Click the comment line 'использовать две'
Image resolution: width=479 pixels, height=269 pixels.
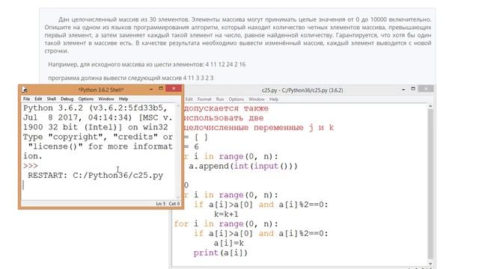click(224, 118)
